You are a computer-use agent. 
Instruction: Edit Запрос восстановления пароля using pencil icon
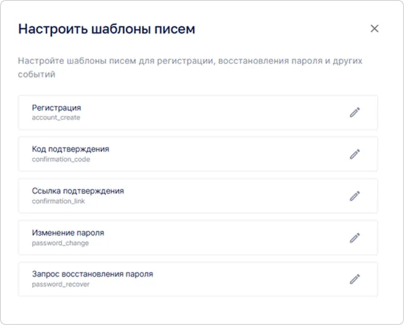point(355,279)
